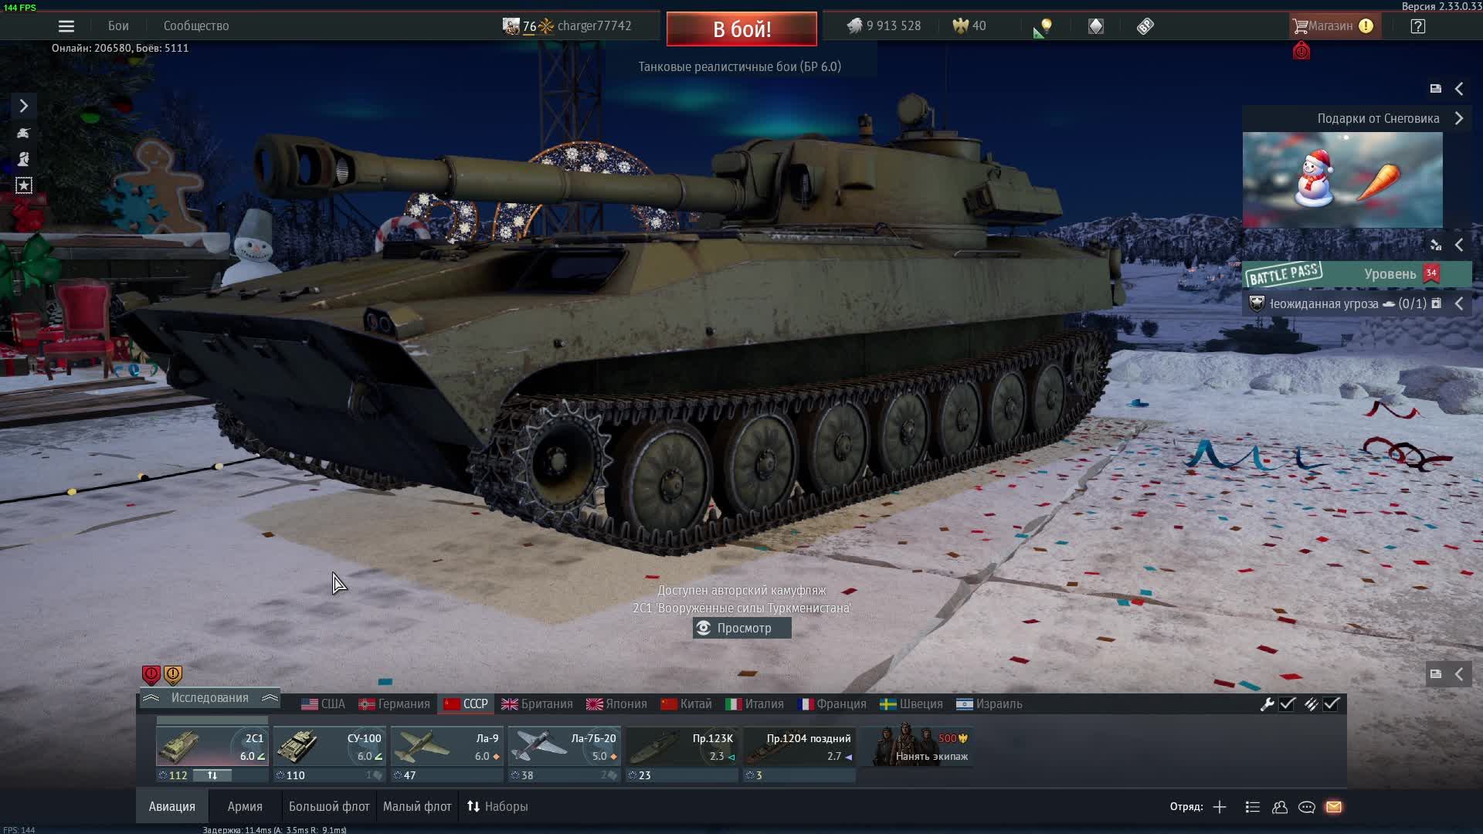Select the СУ-100 vehicle slot

tap(330, 748)
